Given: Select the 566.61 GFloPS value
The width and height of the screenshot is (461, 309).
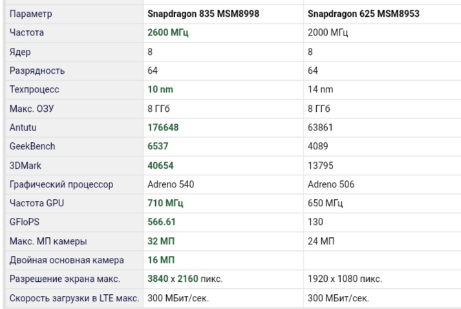Looking at the screenshot, I should click(162, 222).
